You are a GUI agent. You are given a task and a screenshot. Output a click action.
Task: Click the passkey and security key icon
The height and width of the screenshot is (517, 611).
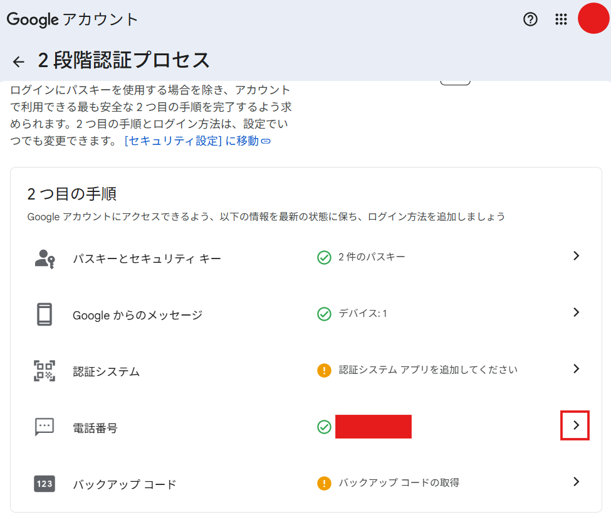click(45, 258)
